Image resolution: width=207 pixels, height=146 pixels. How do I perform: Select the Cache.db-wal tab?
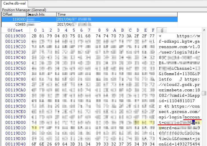click(15, 3)
